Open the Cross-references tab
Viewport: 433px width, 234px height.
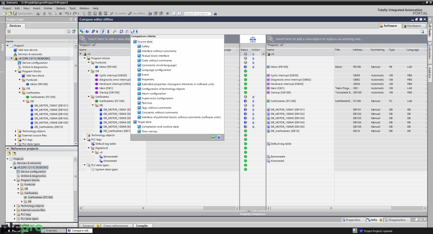116,226
